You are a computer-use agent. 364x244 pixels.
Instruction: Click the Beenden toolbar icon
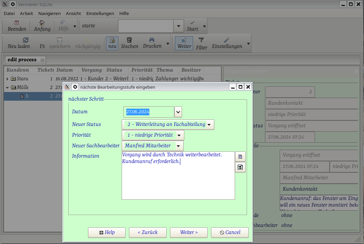click(17, 23)
